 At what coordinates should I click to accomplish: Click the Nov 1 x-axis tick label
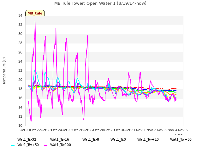141,130
